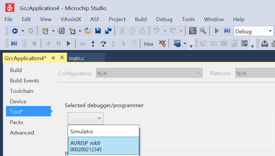
Task: Open the ASF menu
Action: [95, 19]
